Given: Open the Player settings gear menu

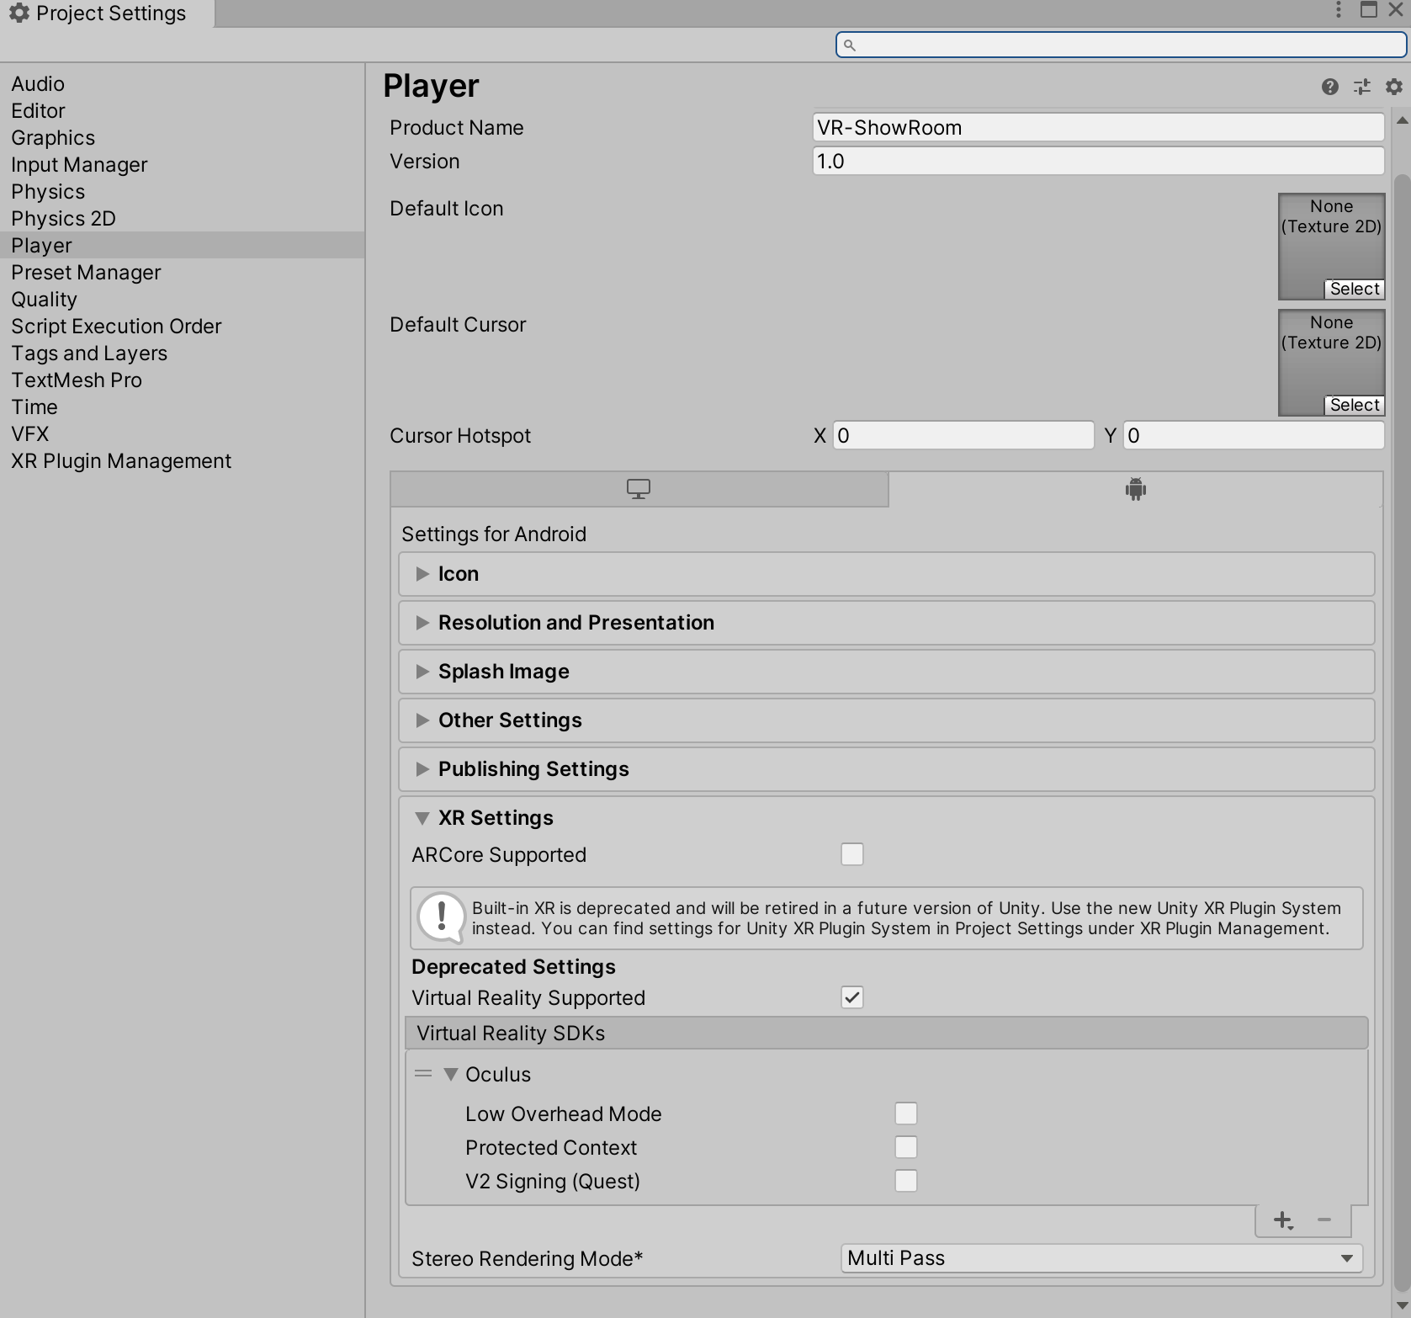Looking at the screenshot, I should coord(1394,87).
